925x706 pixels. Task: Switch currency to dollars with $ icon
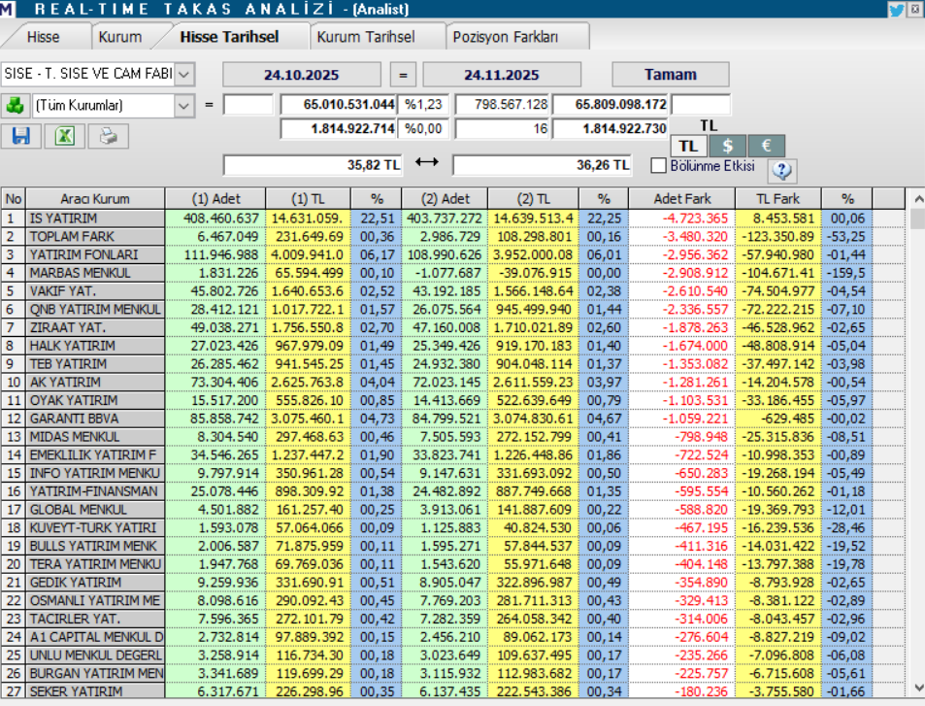[x=727, y=144]
